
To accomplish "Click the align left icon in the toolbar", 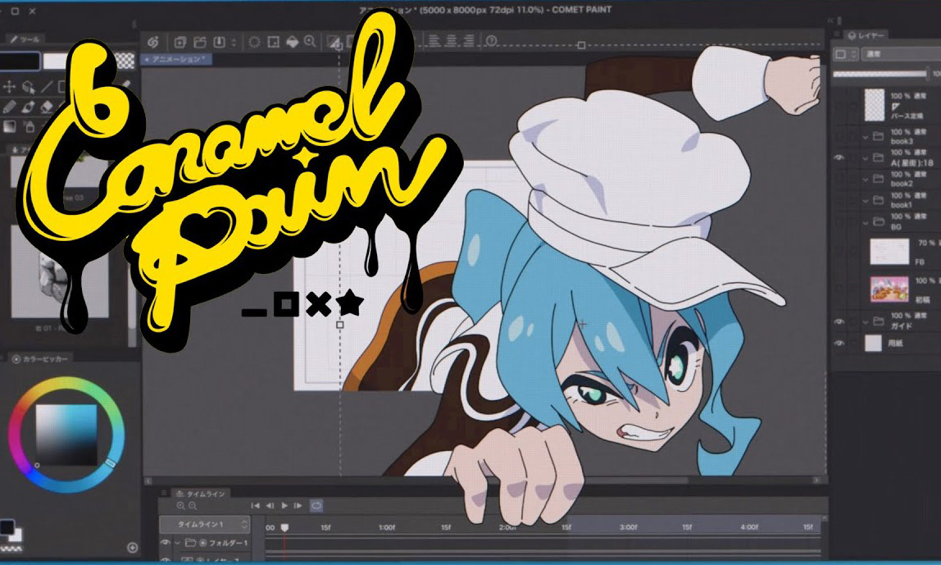I will click(x=434, y=40).
